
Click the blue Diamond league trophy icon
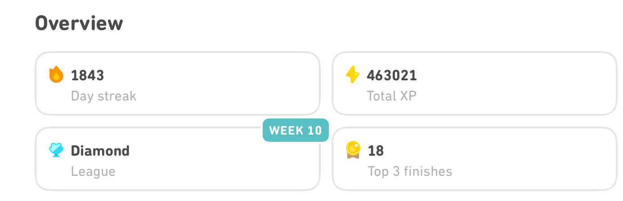56,150
